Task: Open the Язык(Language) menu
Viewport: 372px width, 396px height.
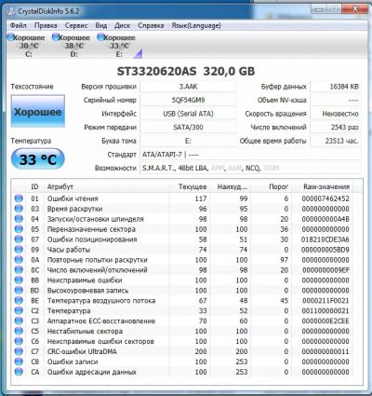Action: tap(196, 25)
